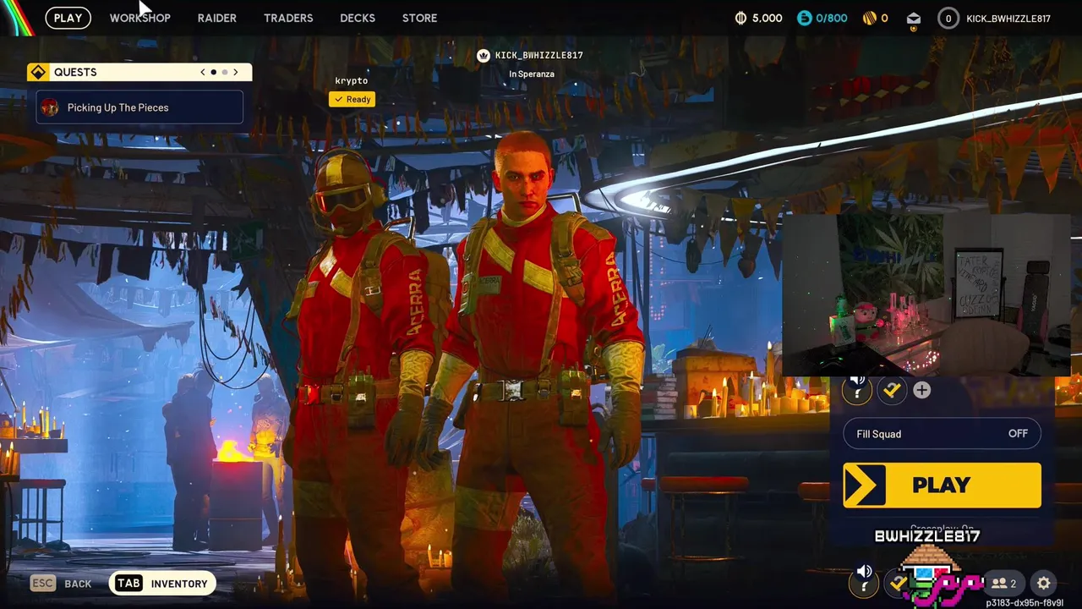Open the RAIDER tab
This screenshot has height=609, width=1082.
(216, 18)
